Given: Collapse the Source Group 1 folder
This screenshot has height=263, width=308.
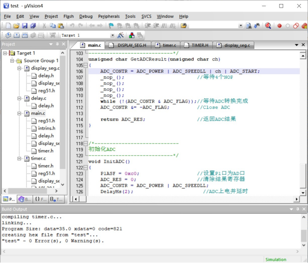Looking at the screenshot, I should tap(12, 61).
